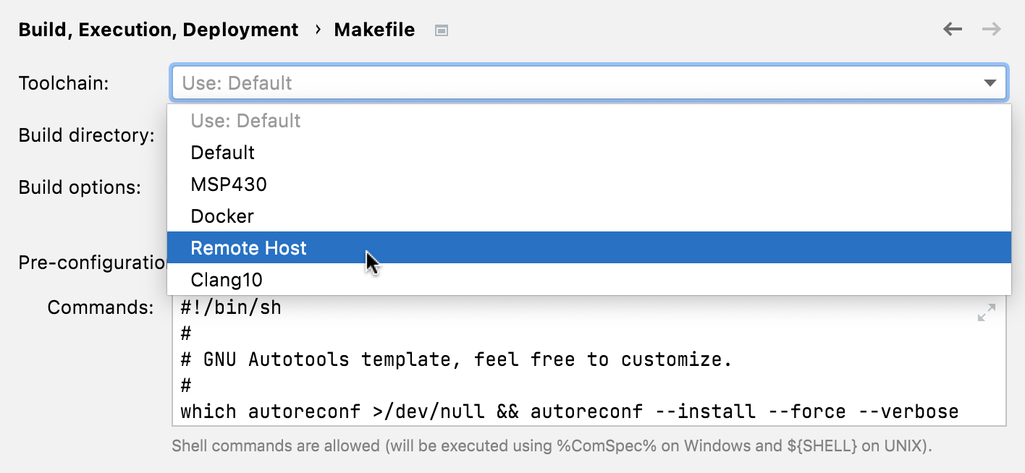Click the frame icon next to Makefile breadcrumb

[x=441, y=30]
